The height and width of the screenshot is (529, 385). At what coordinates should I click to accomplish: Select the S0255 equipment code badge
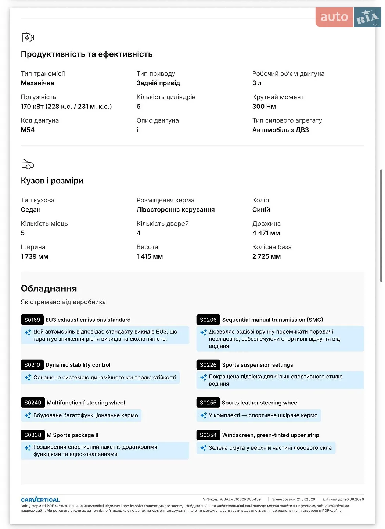(x=208, y=403)
